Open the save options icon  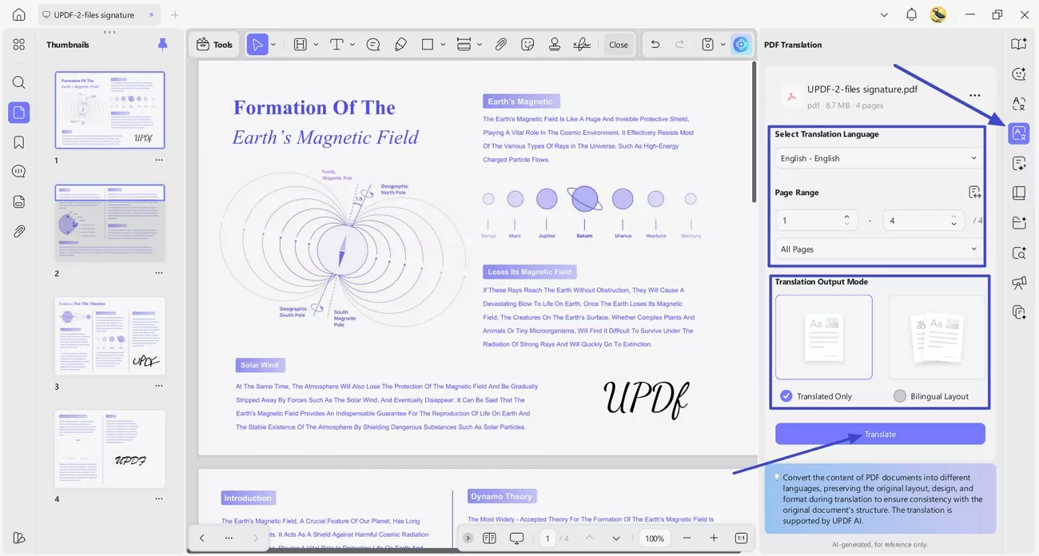tap(707, 45)
